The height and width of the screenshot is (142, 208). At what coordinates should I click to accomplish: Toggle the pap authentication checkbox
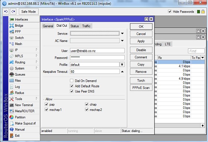46,104
